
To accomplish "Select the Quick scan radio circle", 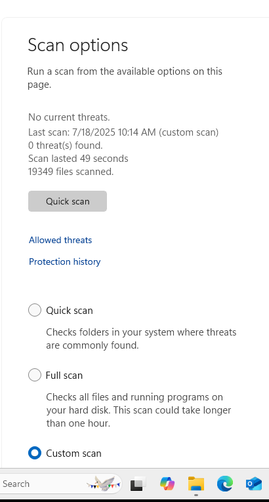I will (x=35, y=310).
